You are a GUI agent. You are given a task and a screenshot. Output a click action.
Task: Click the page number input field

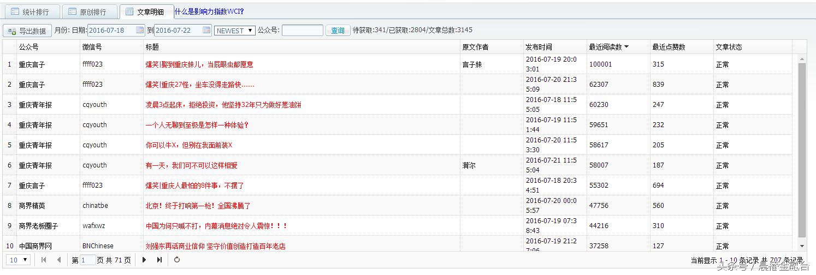88,260
